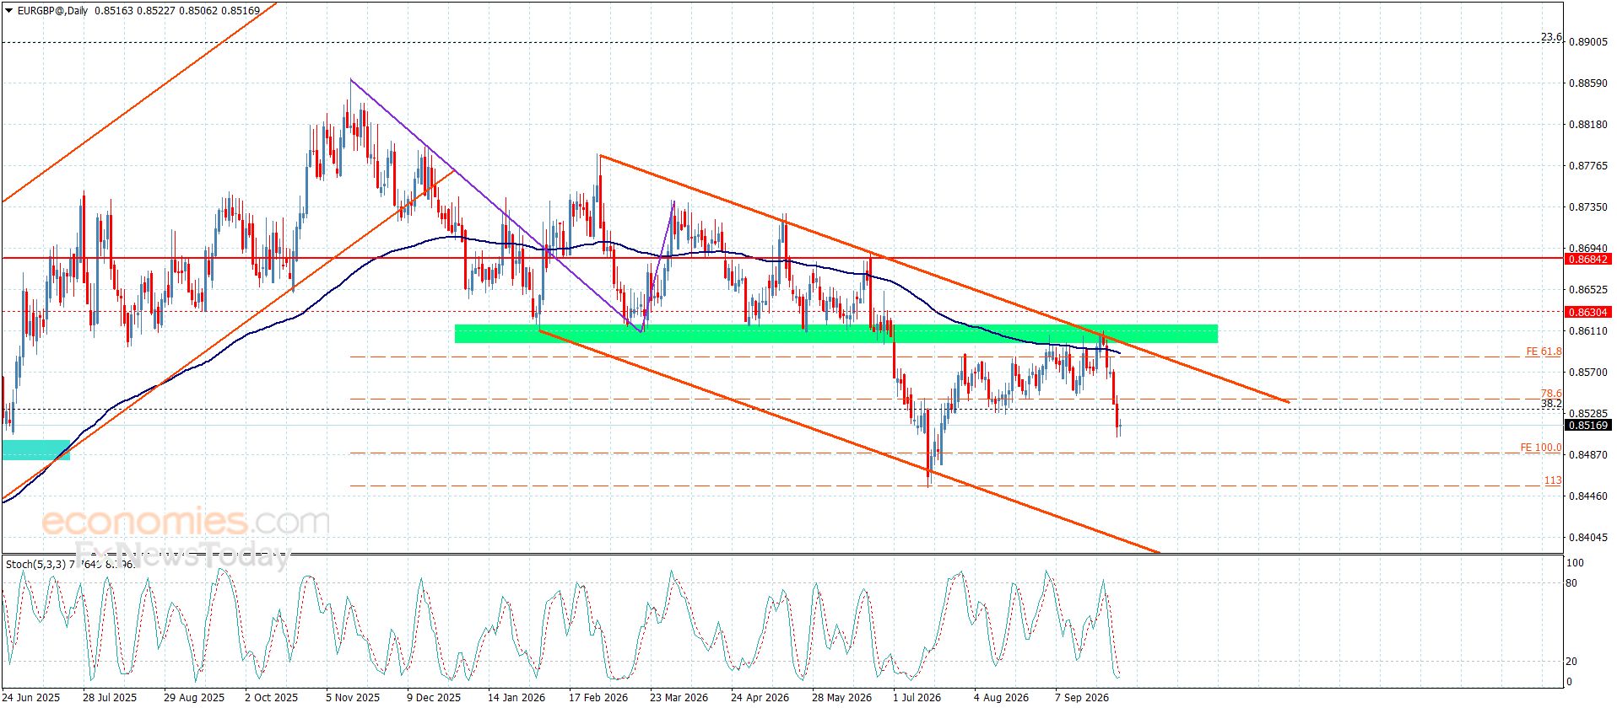Image resolution: width=1617 pixels, height=708 pixels.
Task: Click the 2 Oct 2025 date label
Action: [272, 698]
